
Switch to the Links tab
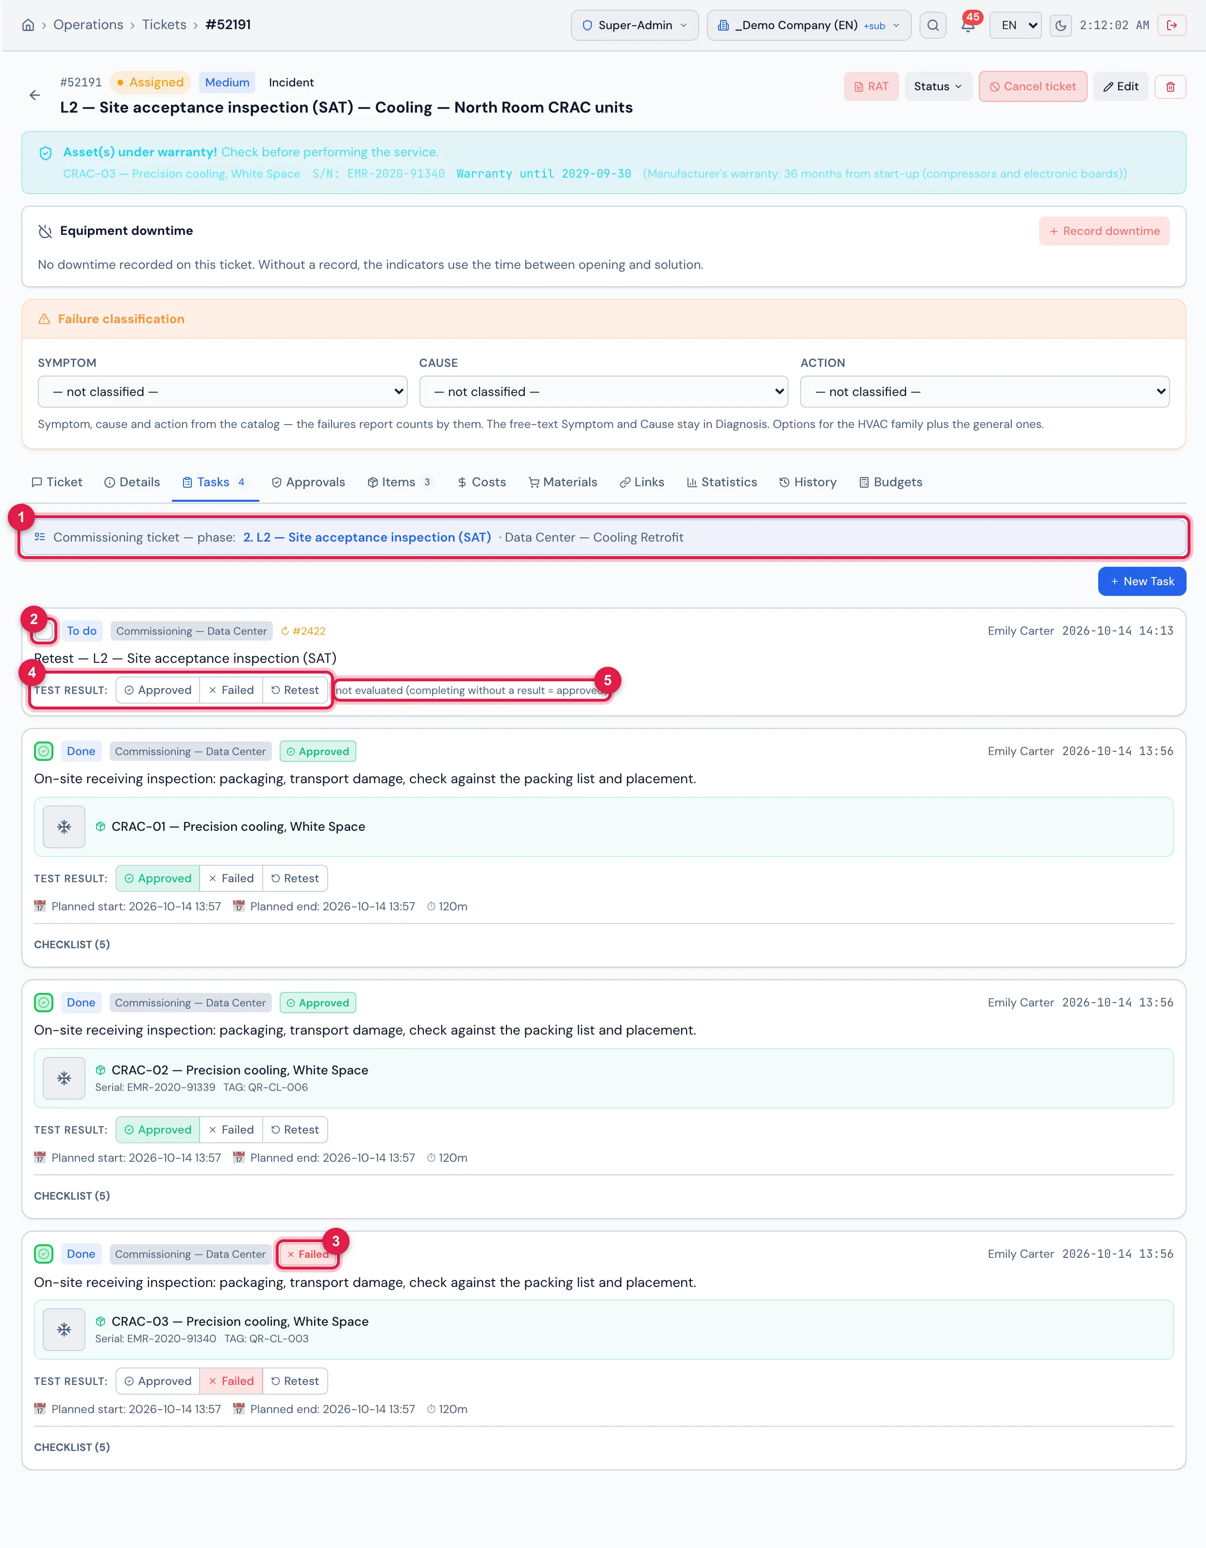pos(642,482)
